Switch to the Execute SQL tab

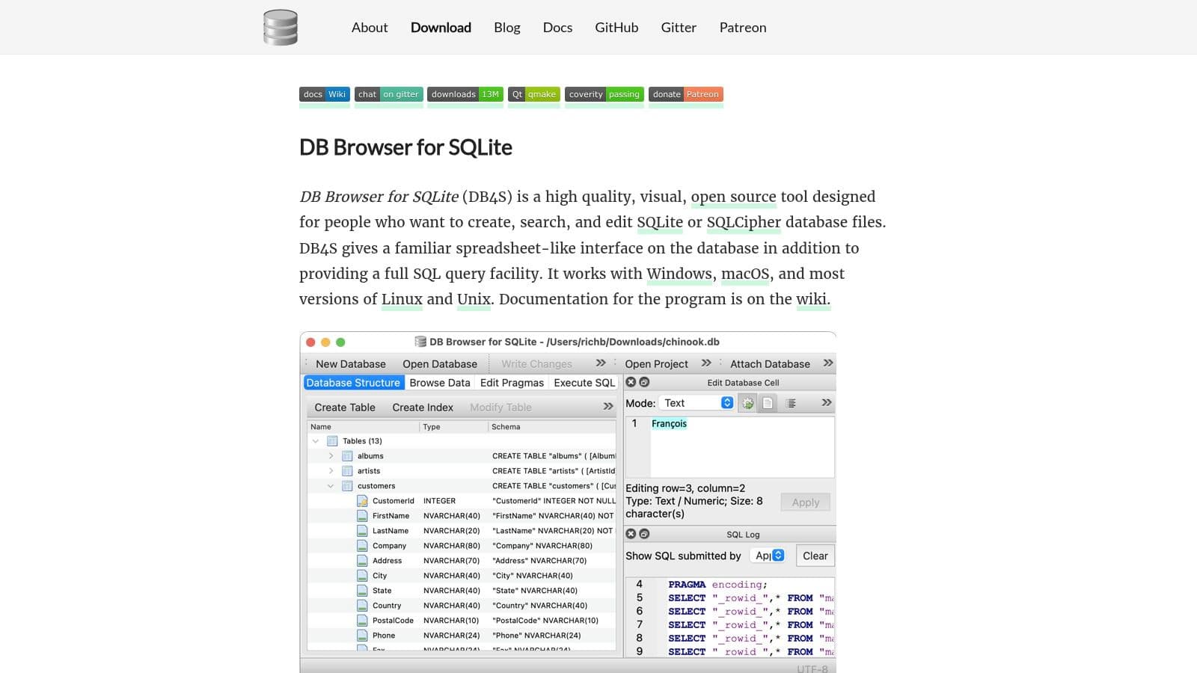click(584, 382)
